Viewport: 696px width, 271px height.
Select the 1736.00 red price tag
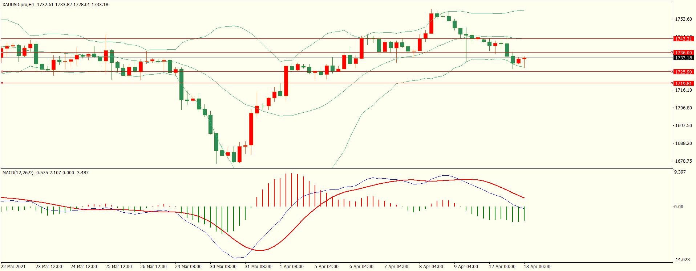(x=683, y=53)
